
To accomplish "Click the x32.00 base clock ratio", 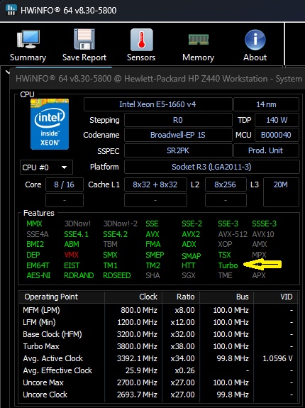I will 182,334.
